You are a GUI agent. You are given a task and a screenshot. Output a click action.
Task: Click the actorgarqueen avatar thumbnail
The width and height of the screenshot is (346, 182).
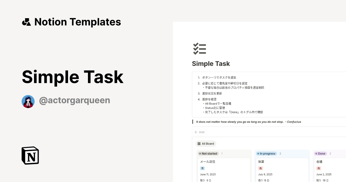click(x=28, y=101)
